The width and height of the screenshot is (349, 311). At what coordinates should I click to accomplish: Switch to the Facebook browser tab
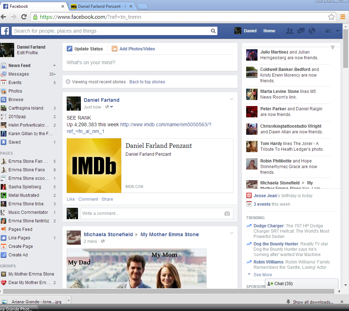[33, 6]
